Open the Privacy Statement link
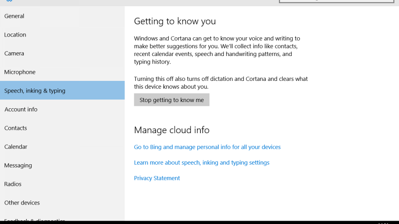 coord(157,178)
